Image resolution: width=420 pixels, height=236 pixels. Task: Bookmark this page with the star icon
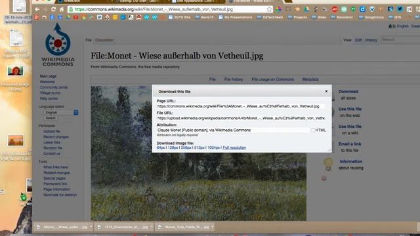(x=269, y=9)
